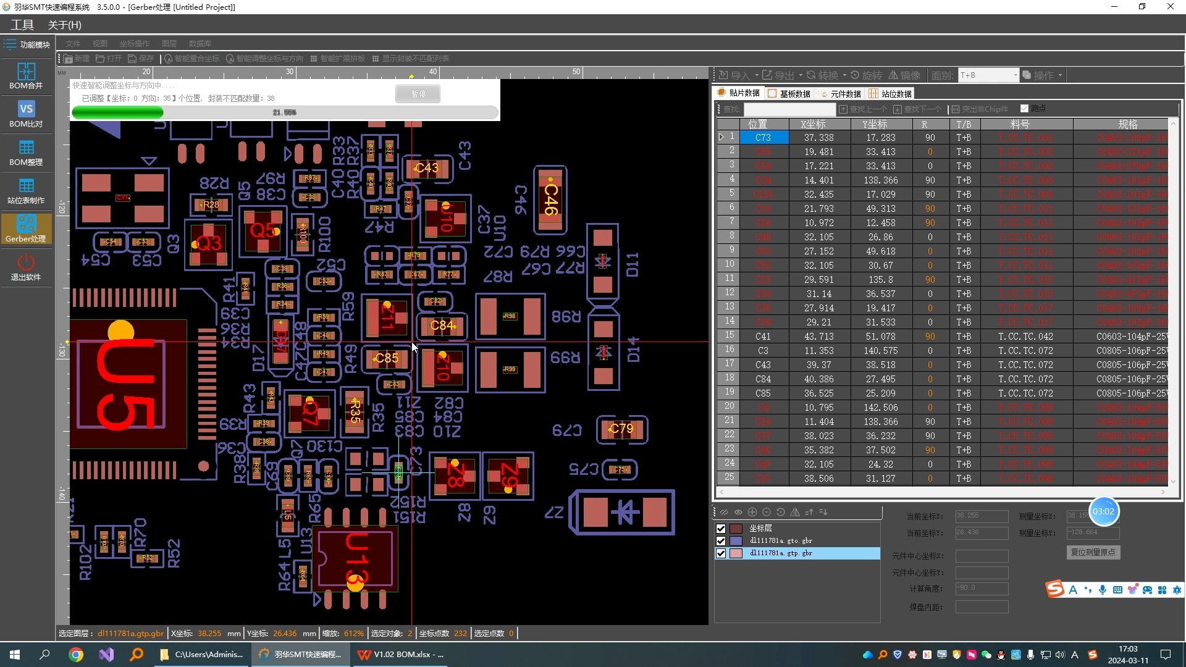Click the dl111781a.gto.gbr blue color swatch
The height and width of the screenshot is (667, 1186).
click(736, 541)
